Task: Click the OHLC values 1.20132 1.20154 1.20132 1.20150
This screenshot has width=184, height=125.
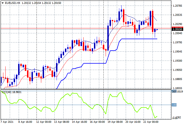Action: point(42,3)
